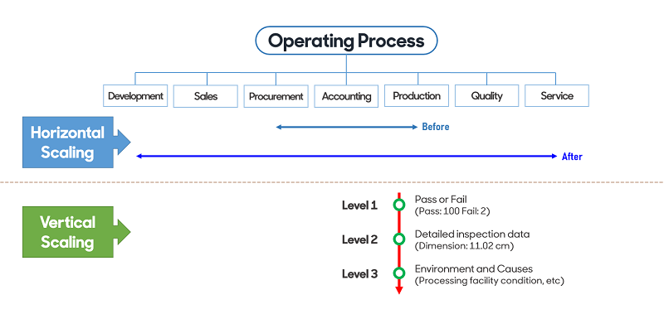Viewport: 664px width, 314px height.
Task: Click the green Vertical Scaling arrow label
Action: click(76, 232)
